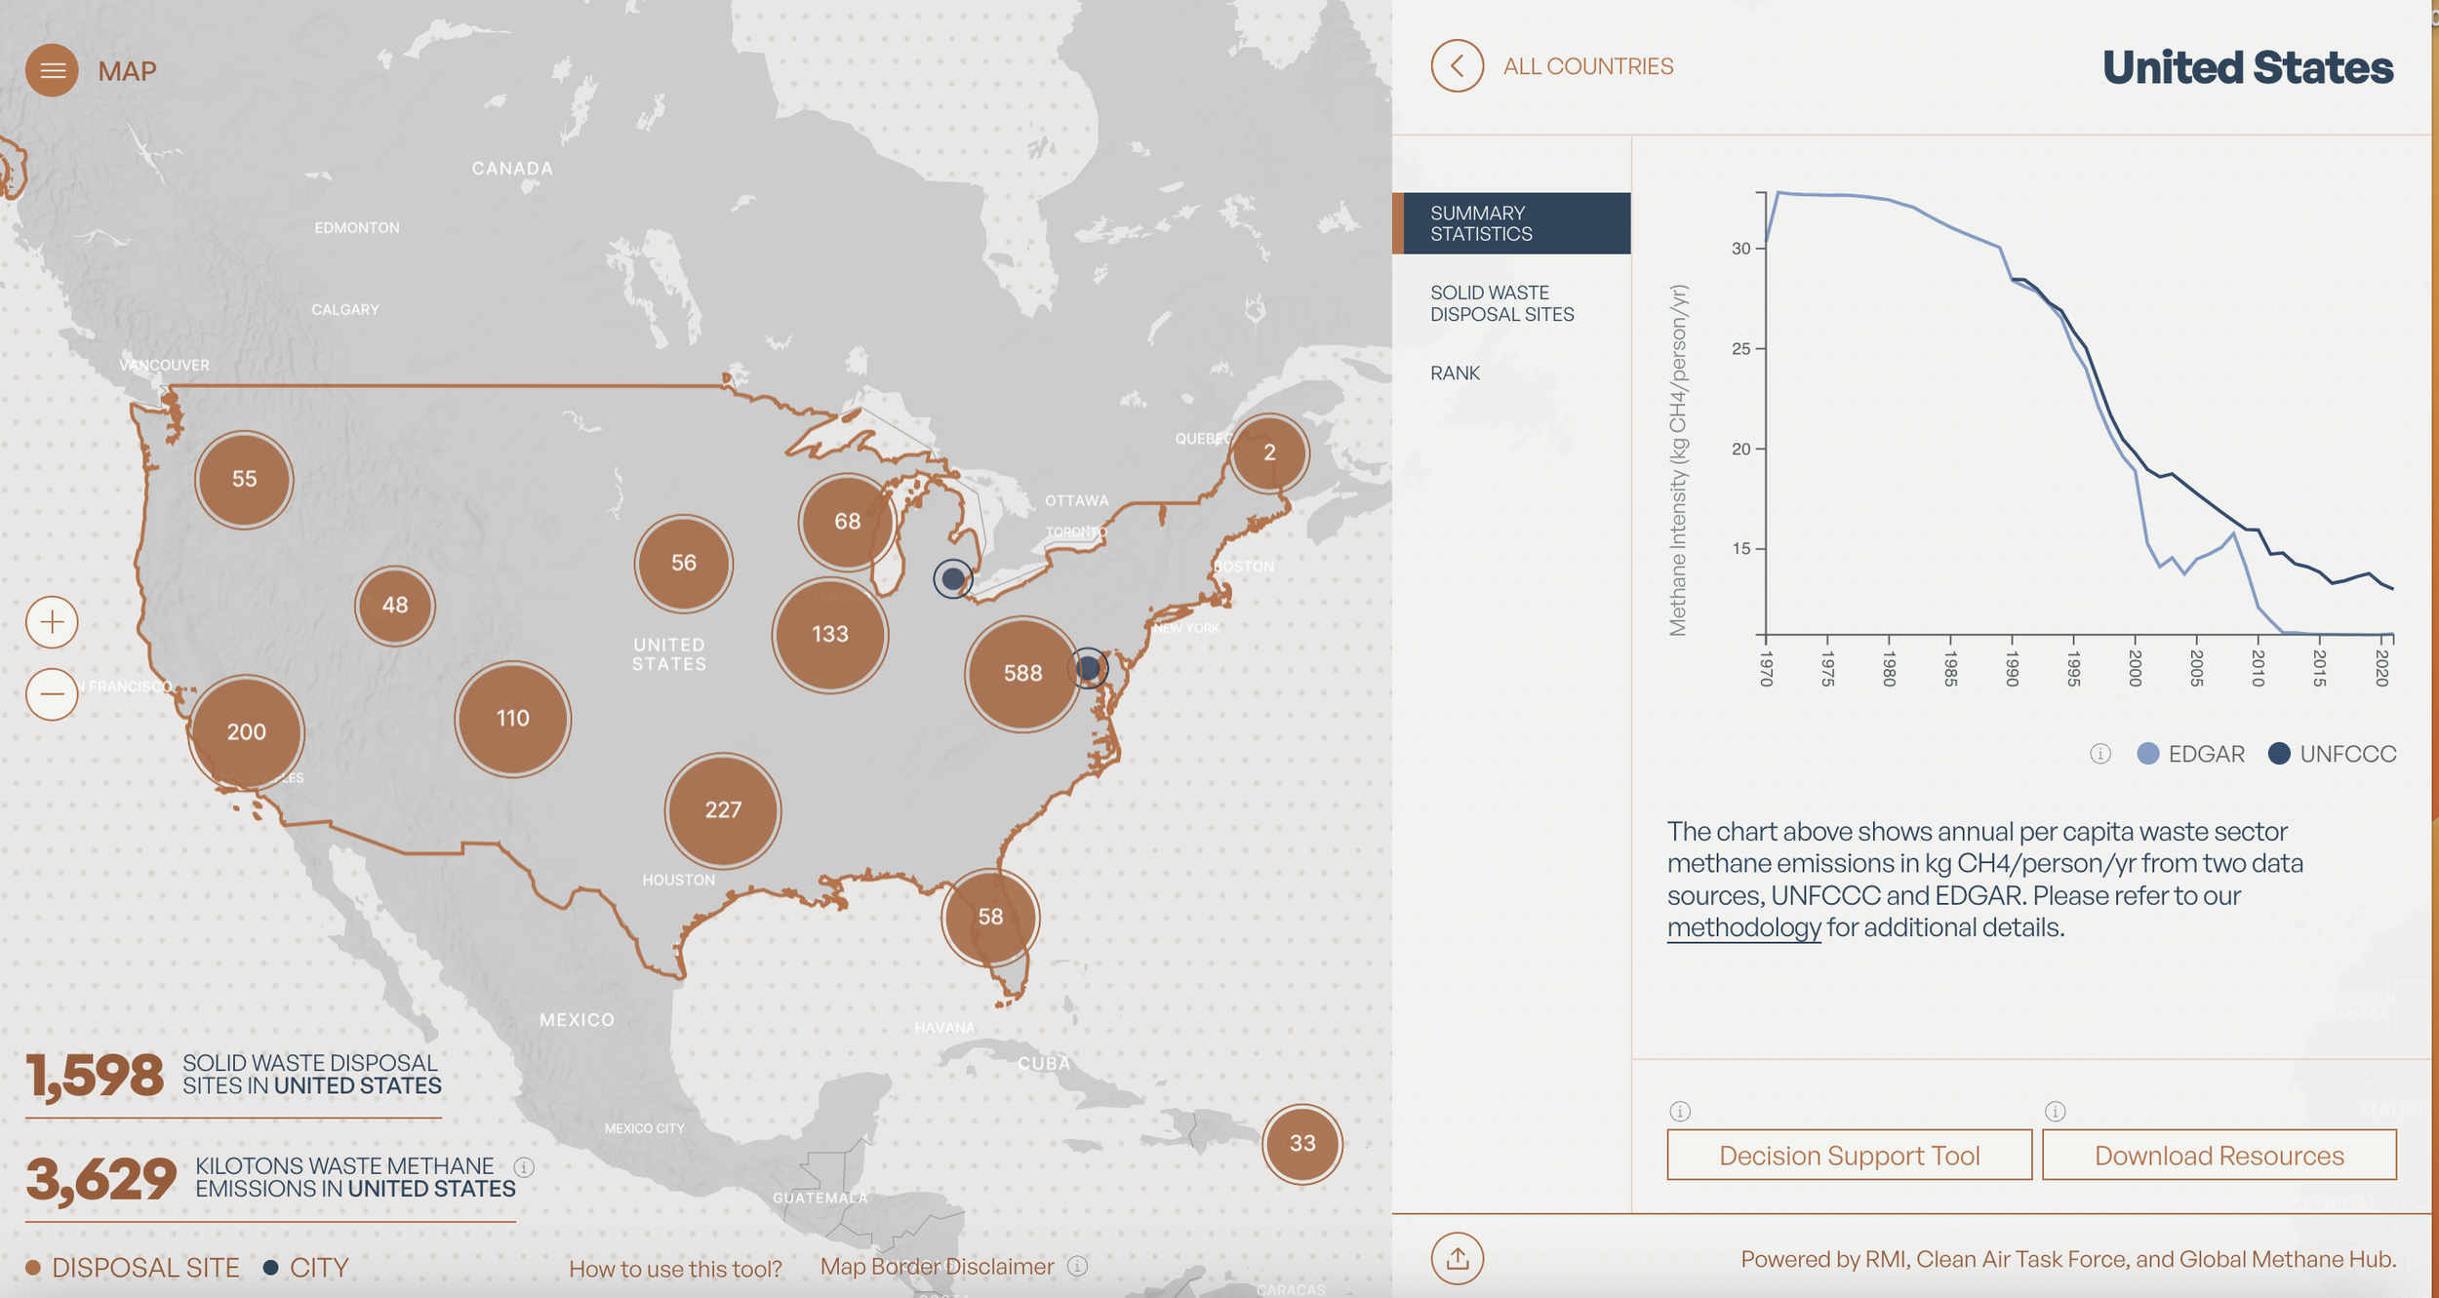Switch to the Rank tab
Image resolution: width=2439 pixels, height=1298 pixels.
tap(1455, 374)
